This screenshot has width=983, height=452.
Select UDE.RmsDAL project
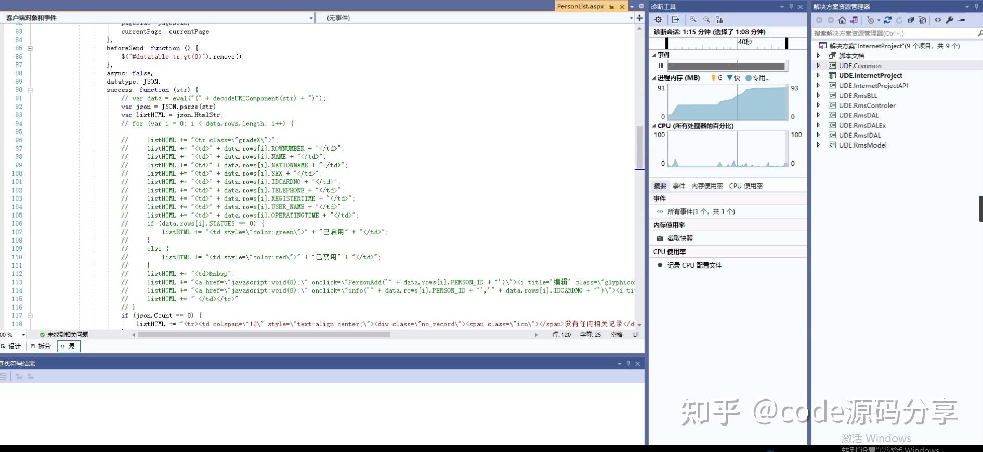point(859,115)
